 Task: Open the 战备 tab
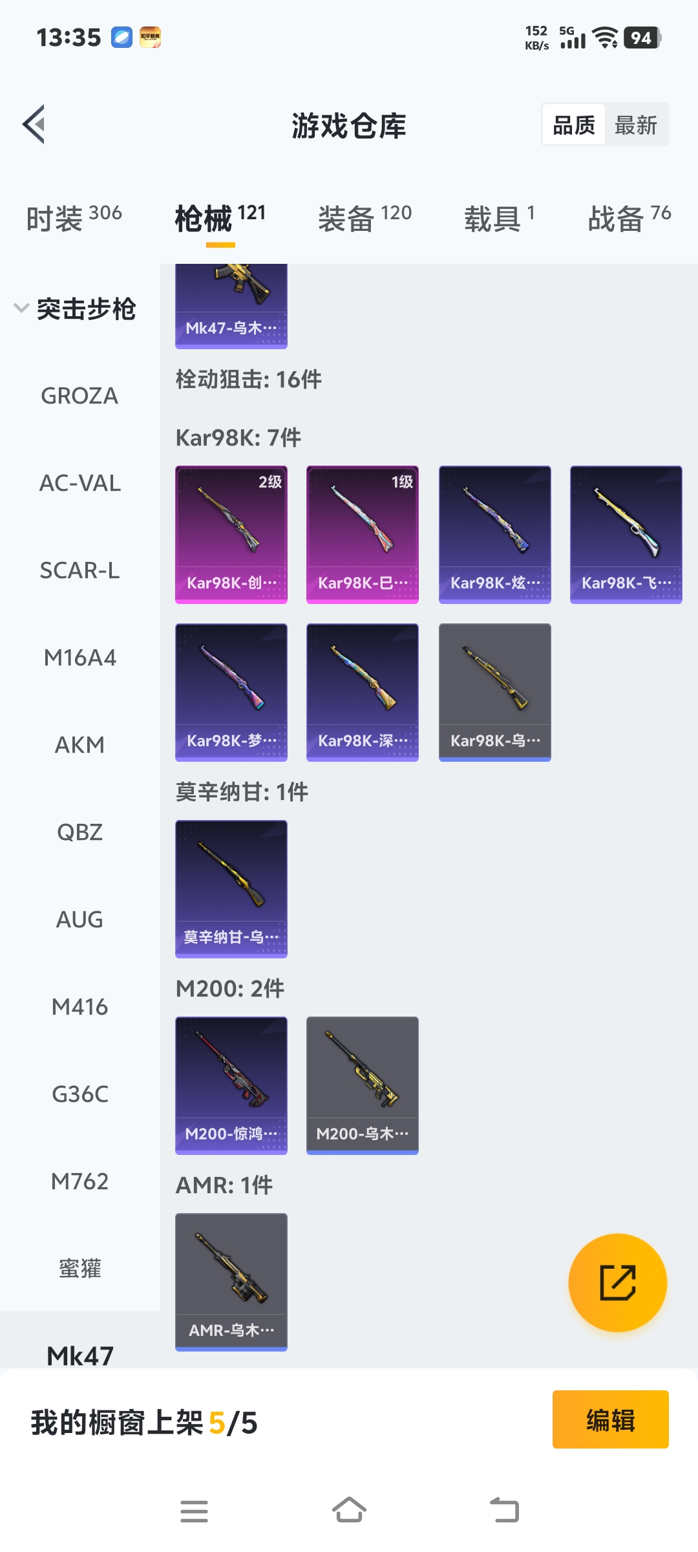point(629,218)
